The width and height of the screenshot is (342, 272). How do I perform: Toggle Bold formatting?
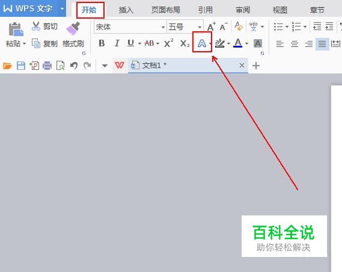coord(102,43)
